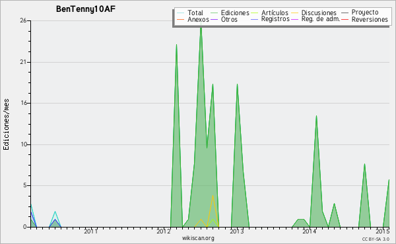The image size is (396, 244).
Task: Click the purple Otros legend line swatch
Action: pos(214,19)
